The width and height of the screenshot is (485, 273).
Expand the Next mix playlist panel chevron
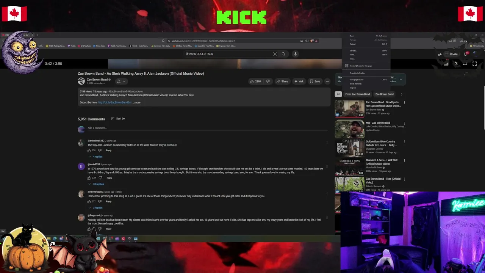(x=401, y=79)
